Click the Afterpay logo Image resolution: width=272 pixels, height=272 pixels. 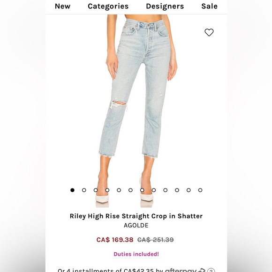[185, 270]
